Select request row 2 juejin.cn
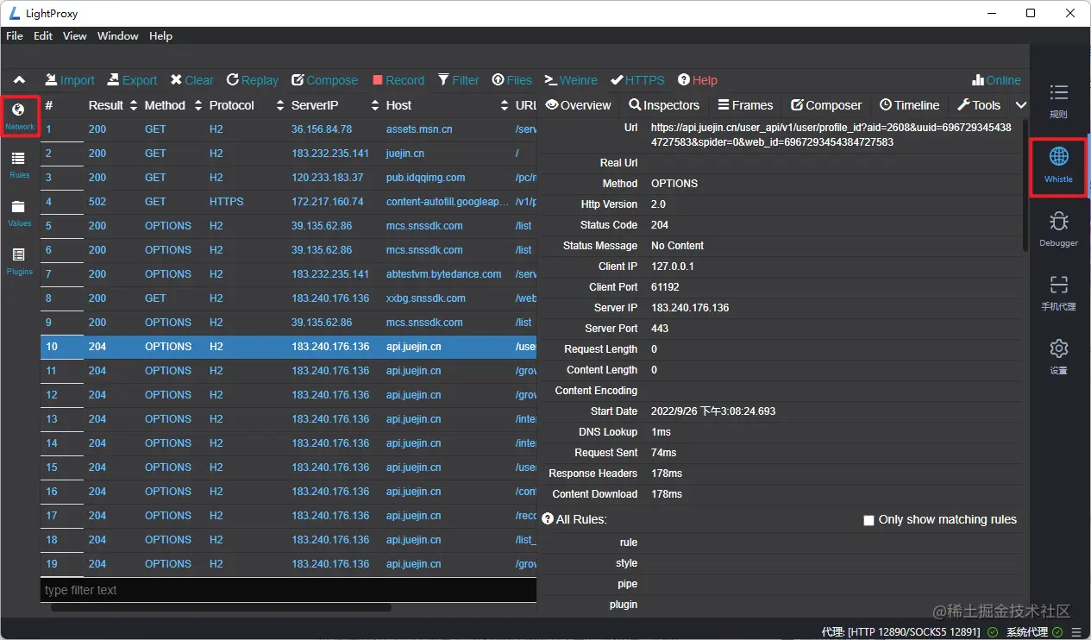 (288, 154)
